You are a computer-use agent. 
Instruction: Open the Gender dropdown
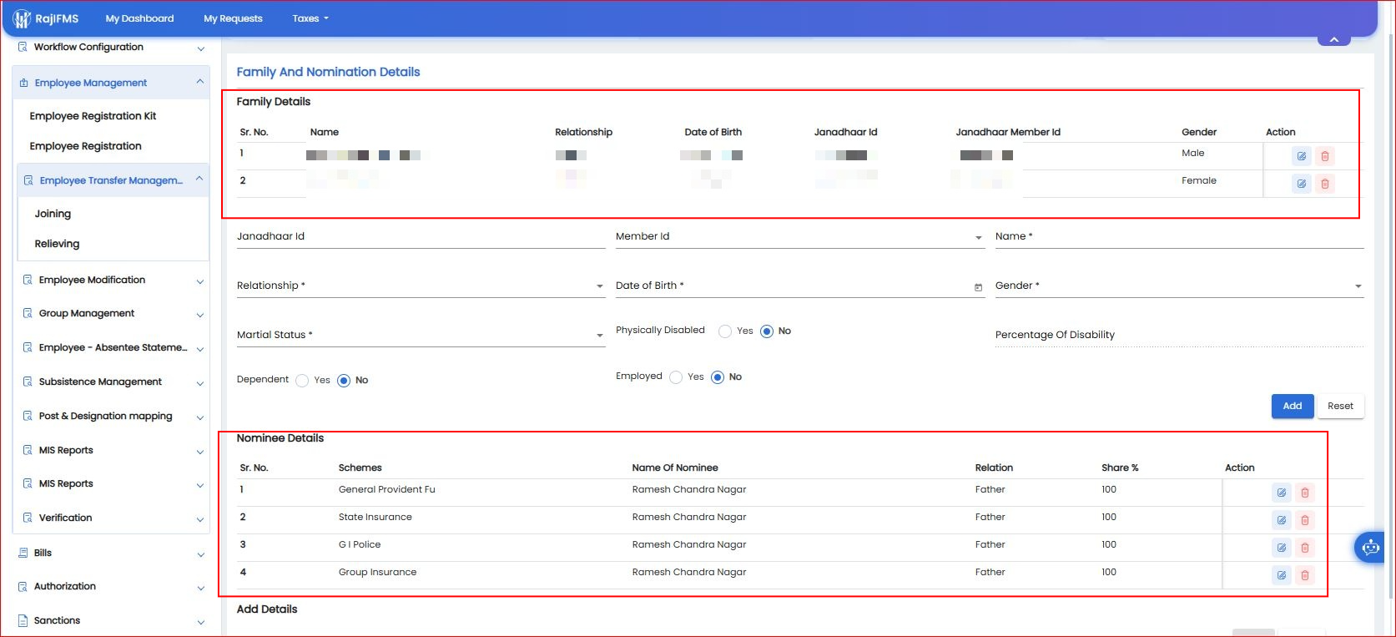[1179, 286]
